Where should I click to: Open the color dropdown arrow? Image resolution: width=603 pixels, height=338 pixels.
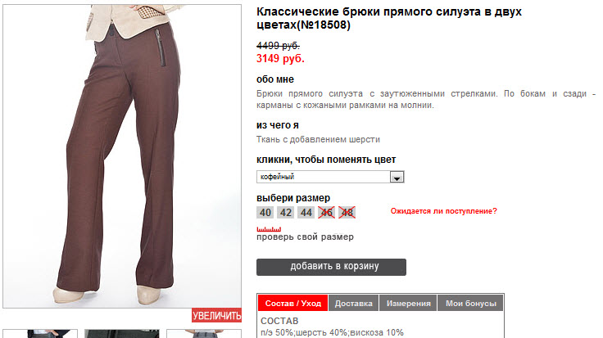pyautogui.click(x=397, y=177)
